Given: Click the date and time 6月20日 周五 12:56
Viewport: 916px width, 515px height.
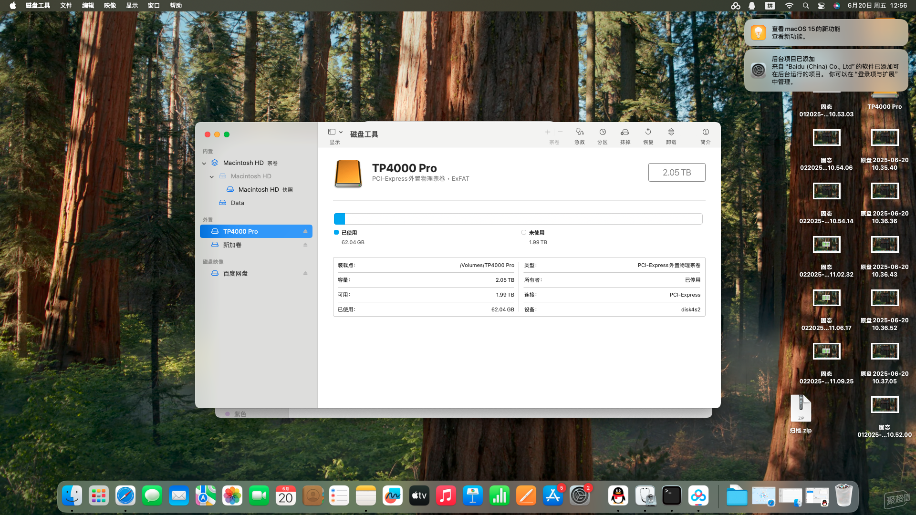Looking at the screenshot, I should (877, 6).
